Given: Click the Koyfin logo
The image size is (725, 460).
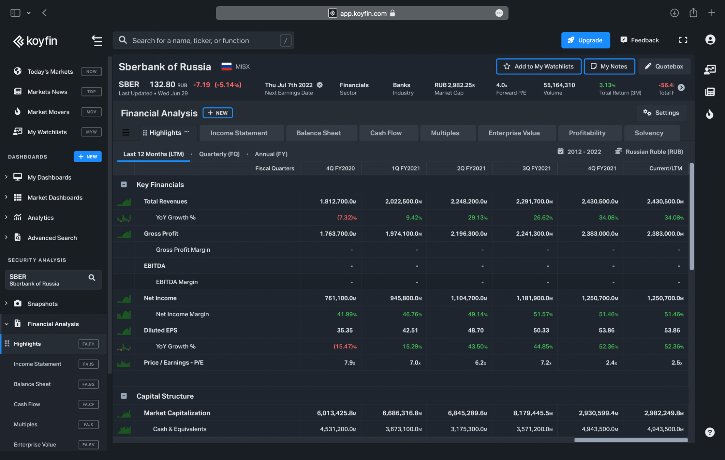Looking at the screenshot, I should coord(35,41).
